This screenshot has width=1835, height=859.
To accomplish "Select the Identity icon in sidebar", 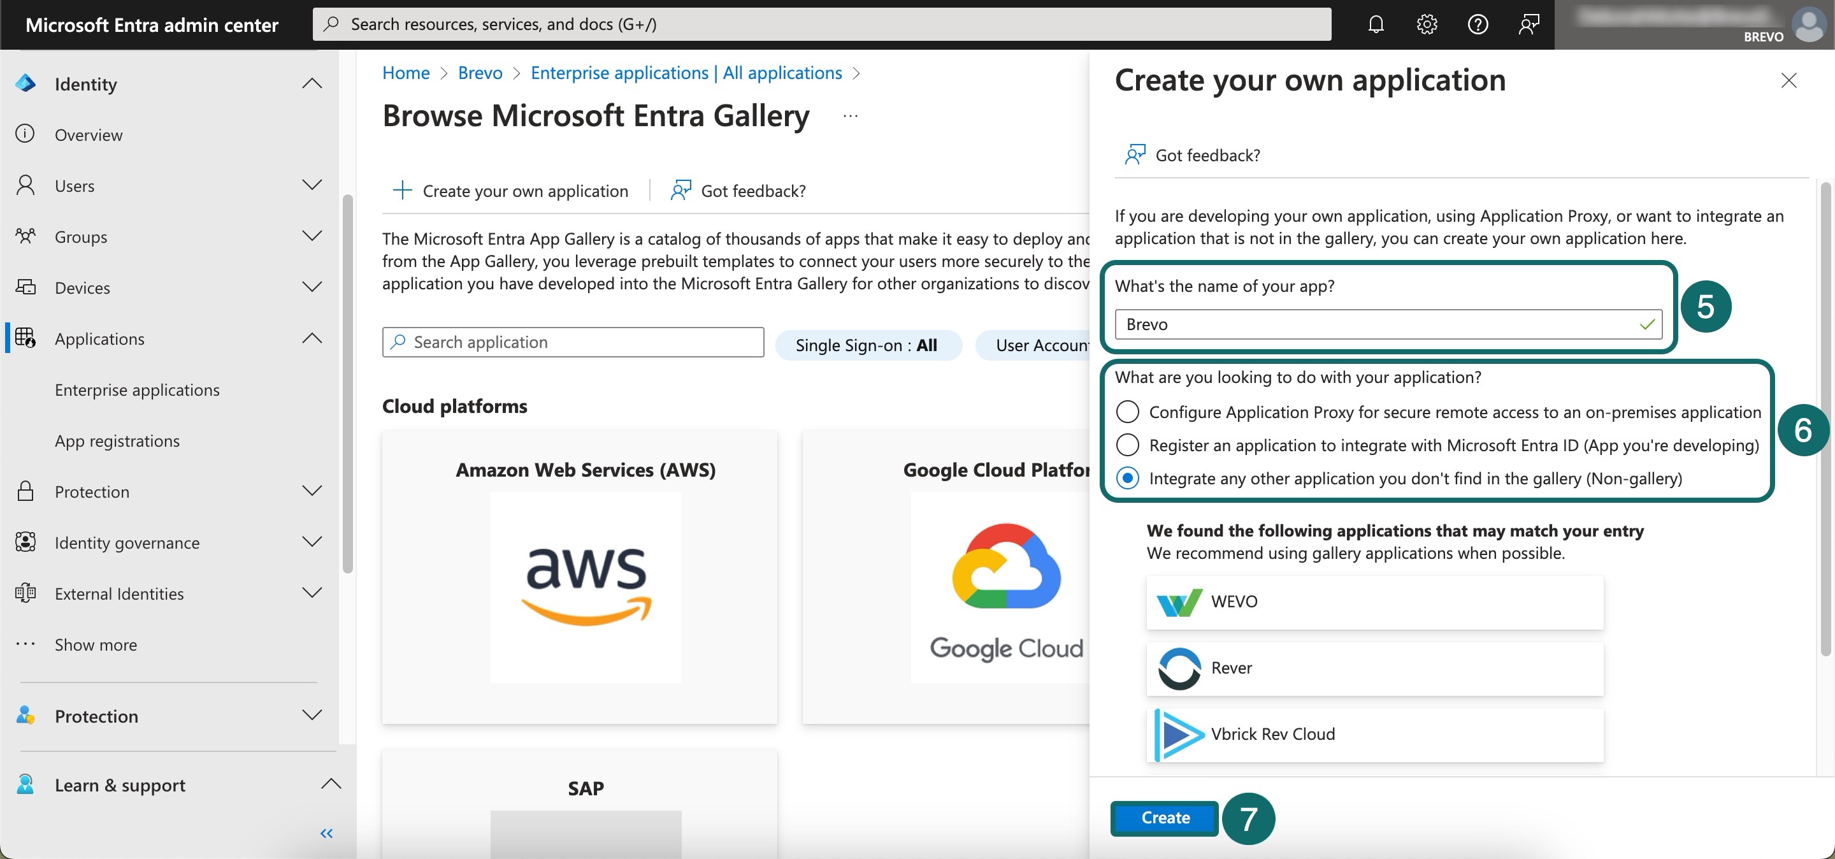I will click(25, 83).
